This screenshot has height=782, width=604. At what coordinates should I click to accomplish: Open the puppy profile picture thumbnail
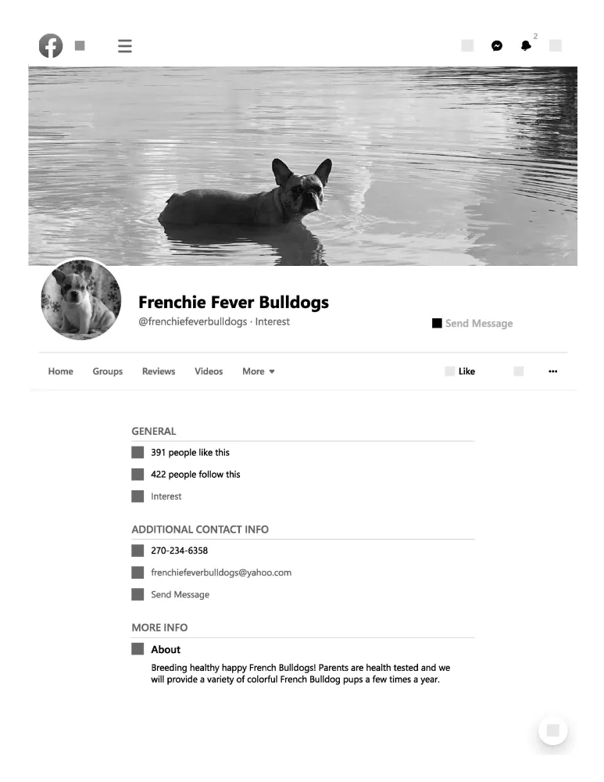click(80, 300)
